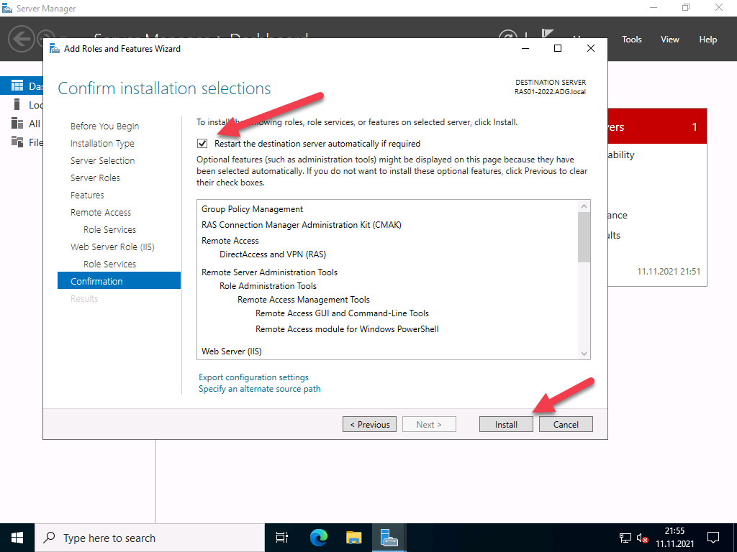Image resolution: width=737 pixels, height=552 pixels.
Task: Open Export configuration settings link
Action: click(x=254, y=377)
